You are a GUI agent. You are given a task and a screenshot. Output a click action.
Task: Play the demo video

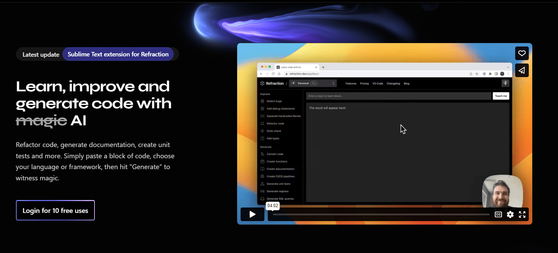(252, 214)
